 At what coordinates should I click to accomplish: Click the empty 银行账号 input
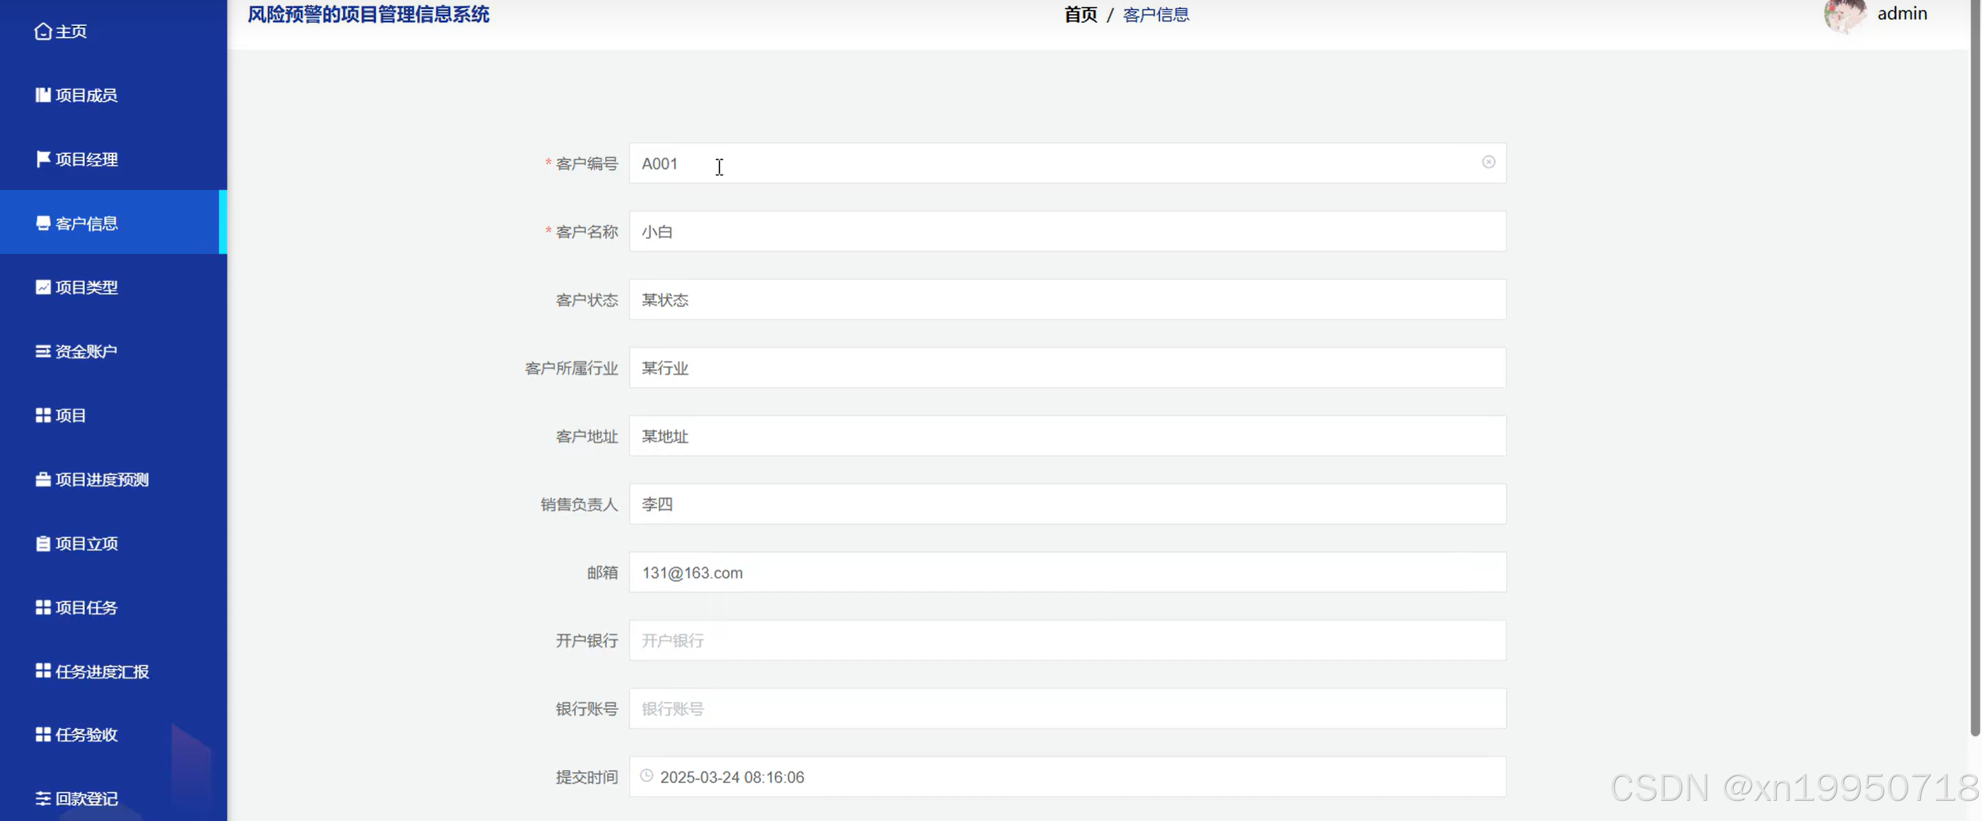pos(1067,709)
